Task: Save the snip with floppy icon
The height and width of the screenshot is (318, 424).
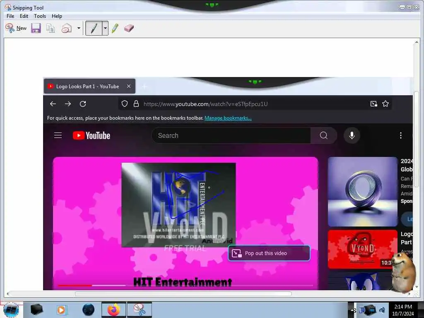Action: pyautogui.click(x=36, y=28)
